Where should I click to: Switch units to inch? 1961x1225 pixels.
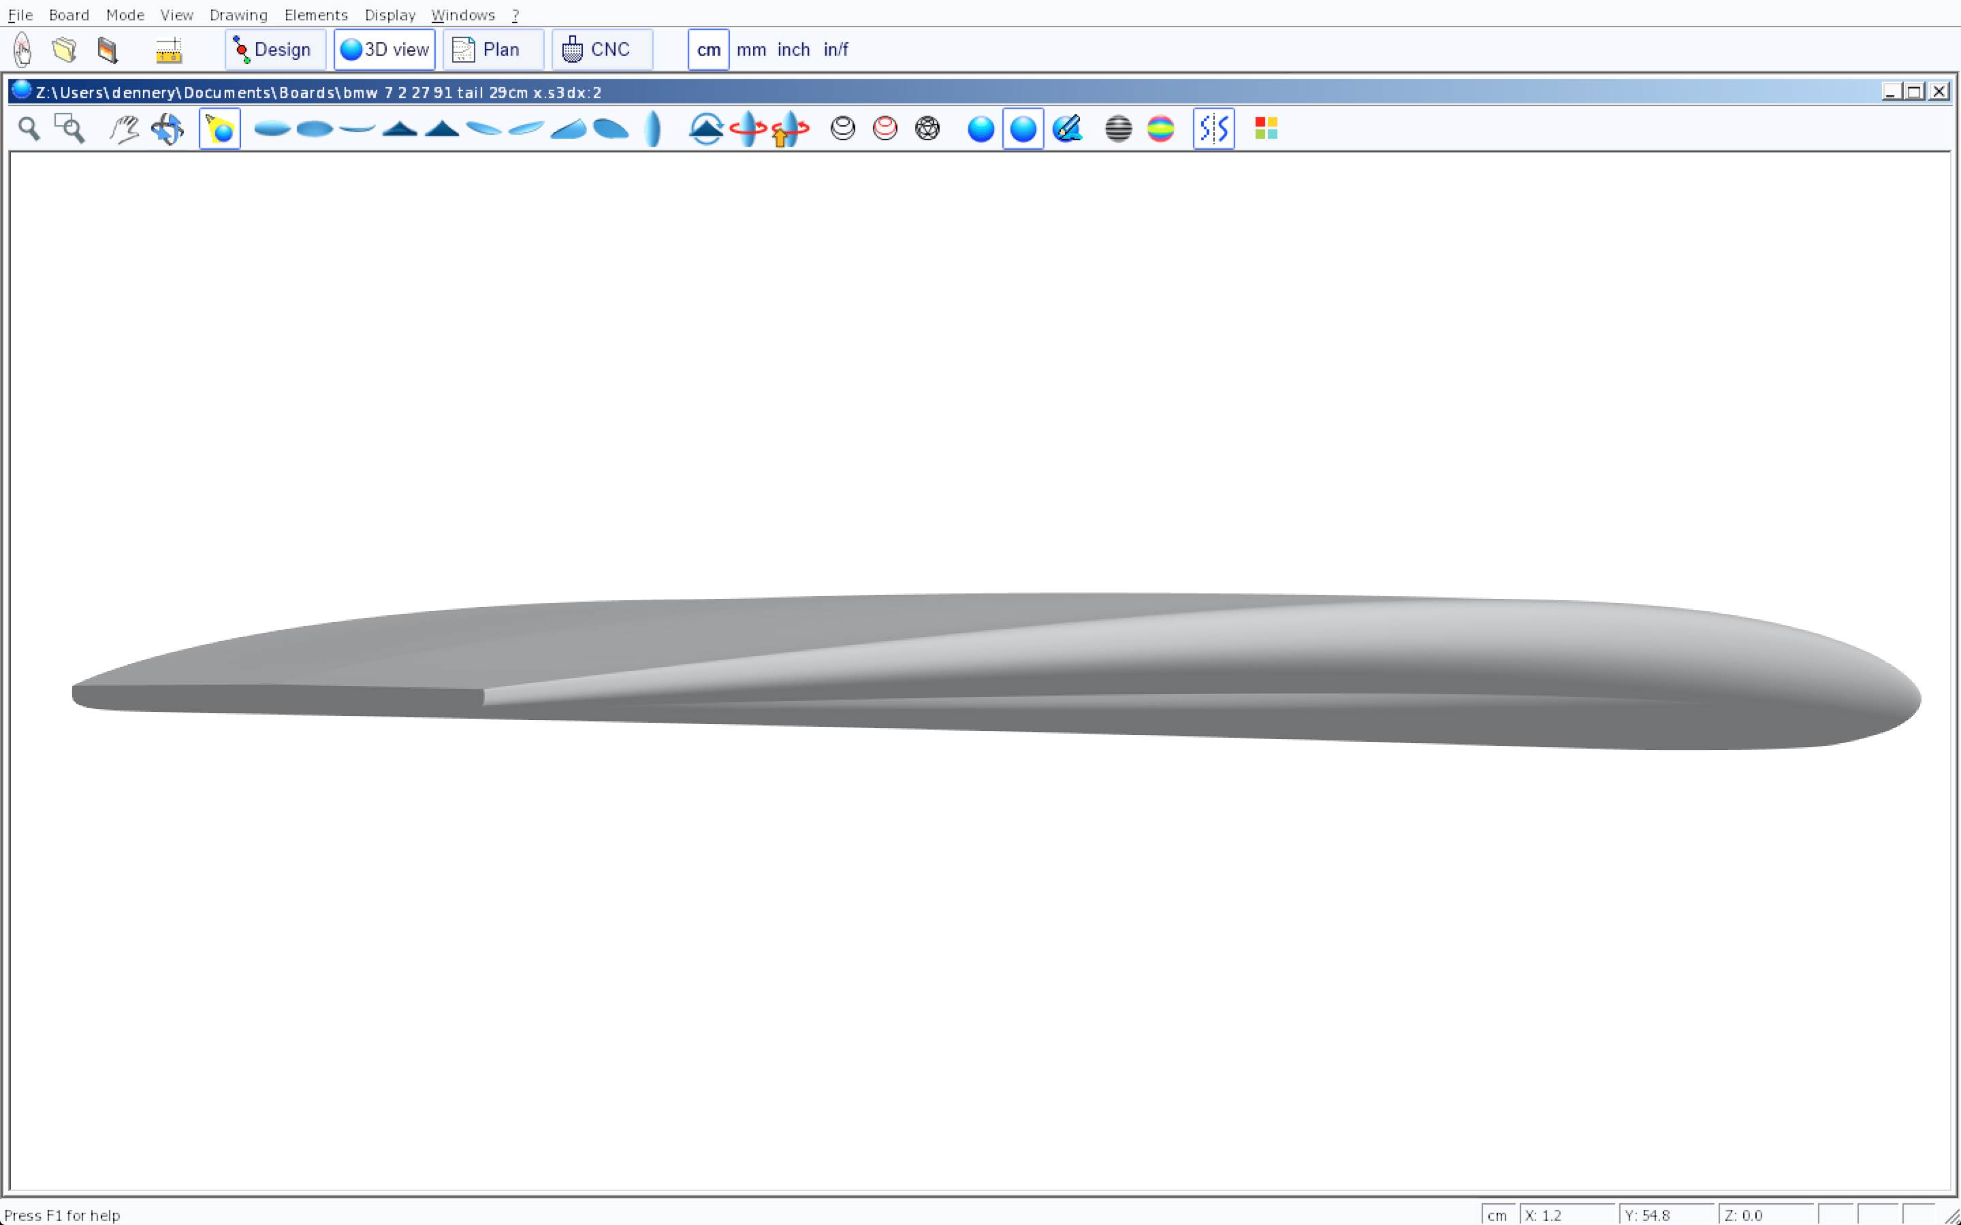coord(793,50)
